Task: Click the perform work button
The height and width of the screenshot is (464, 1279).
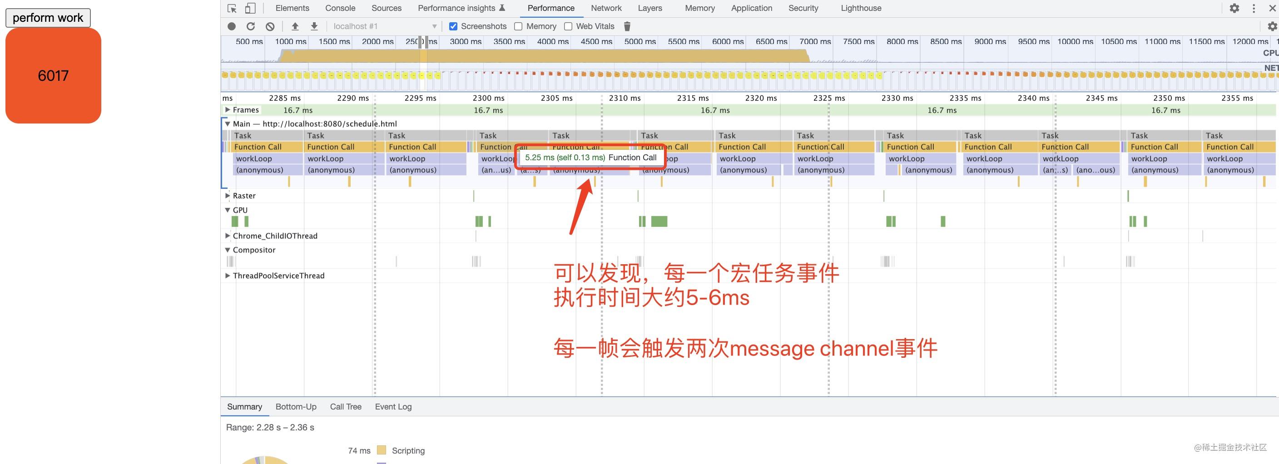Action: (48, 18)
